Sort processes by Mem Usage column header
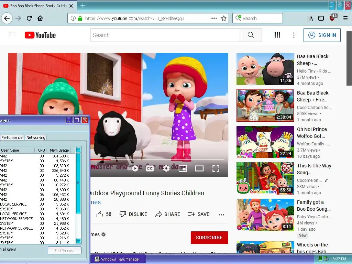 tap(59, 150)
